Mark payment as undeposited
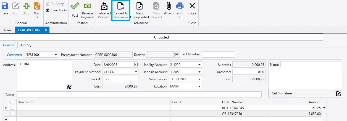Screen dimensions: 347x121 [140, 11]
